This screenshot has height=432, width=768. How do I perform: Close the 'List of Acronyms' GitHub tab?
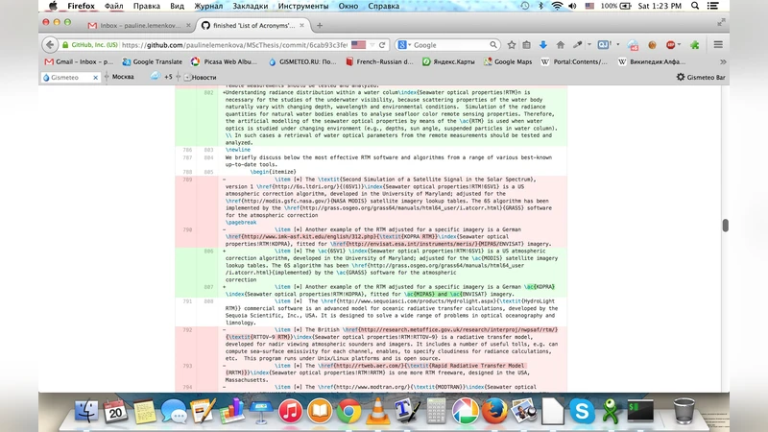click(301, 26)
